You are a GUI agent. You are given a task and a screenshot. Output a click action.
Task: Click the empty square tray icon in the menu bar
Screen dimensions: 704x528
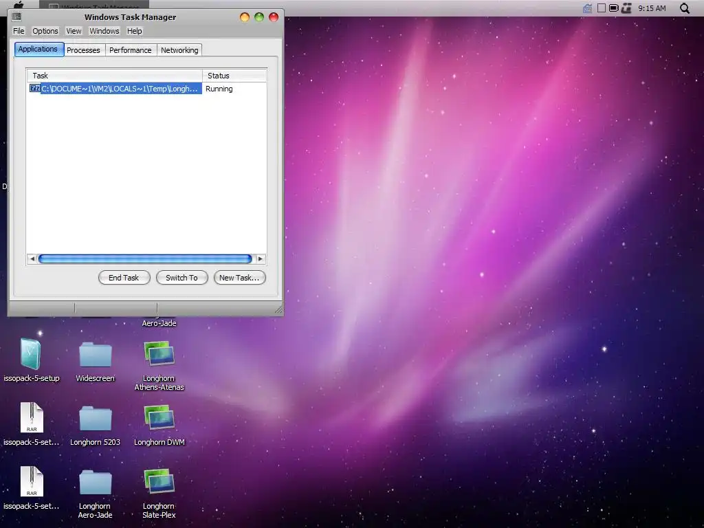pos(601,8)
